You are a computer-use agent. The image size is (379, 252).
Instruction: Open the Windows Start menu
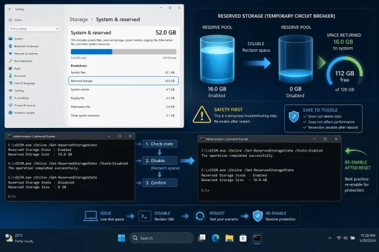(x=121, y=238)
